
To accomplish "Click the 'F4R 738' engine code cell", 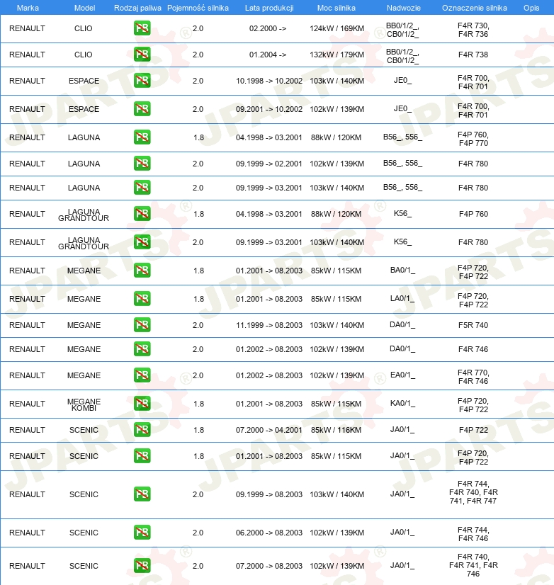I will tap(473, 55).
